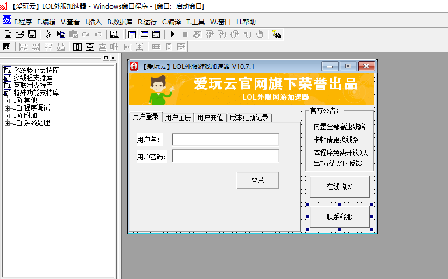Cut the selected component
The width and height of the screenshot is (448, 279).
[48, 34]
